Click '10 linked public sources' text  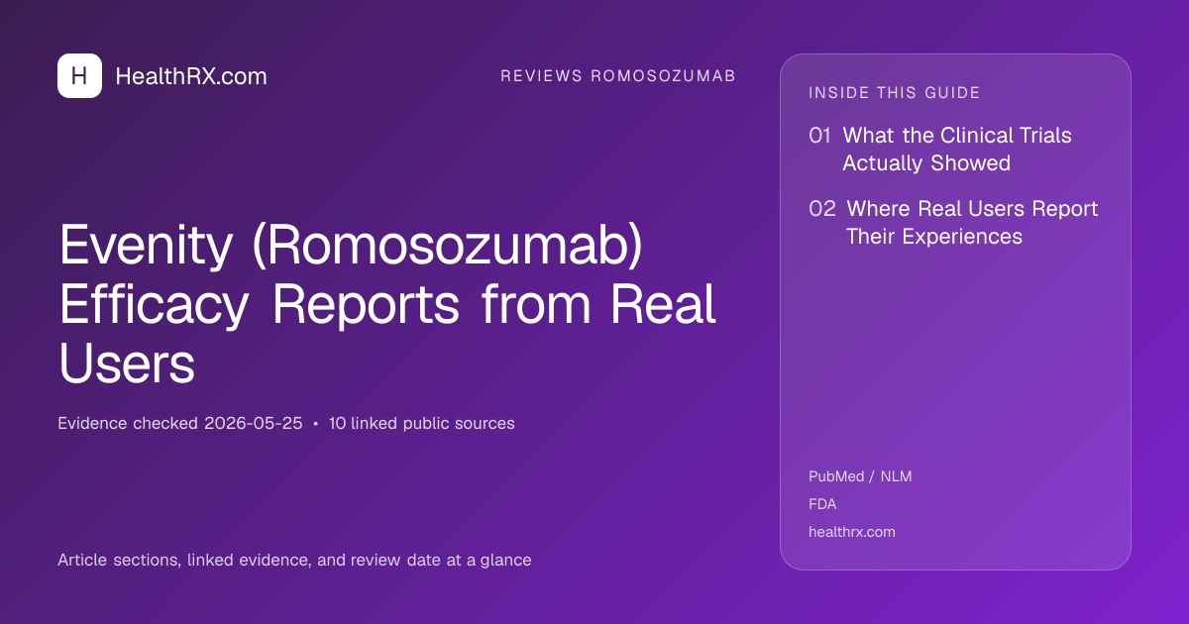422,423
